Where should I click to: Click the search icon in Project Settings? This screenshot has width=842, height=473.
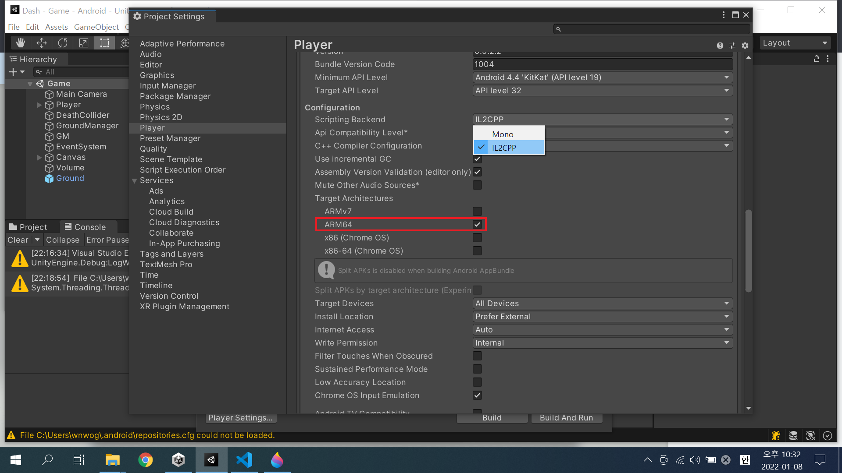coord(559,29)
